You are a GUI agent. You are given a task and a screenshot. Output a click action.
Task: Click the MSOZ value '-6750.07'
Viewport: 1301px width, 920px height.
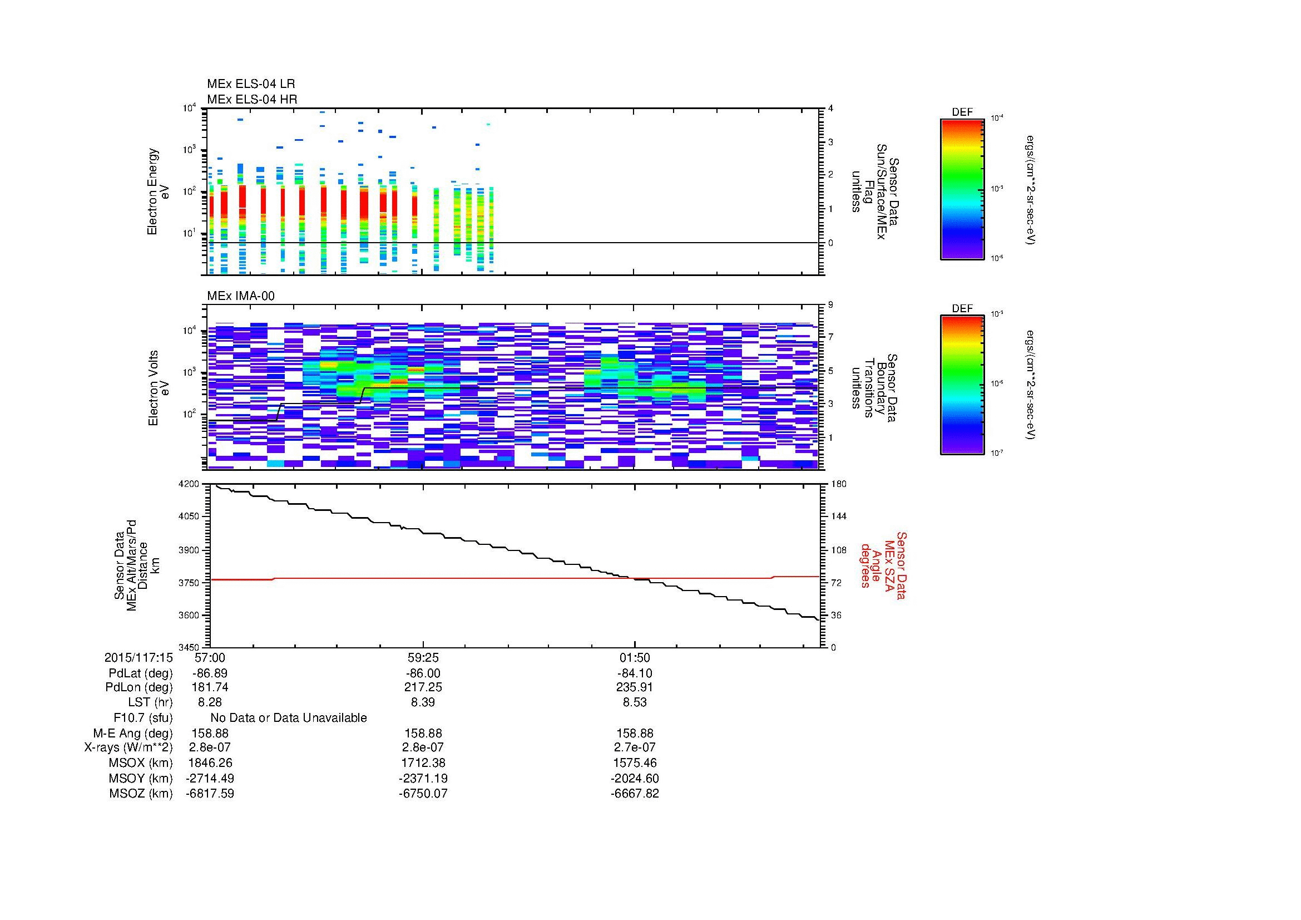coord(423,794)
